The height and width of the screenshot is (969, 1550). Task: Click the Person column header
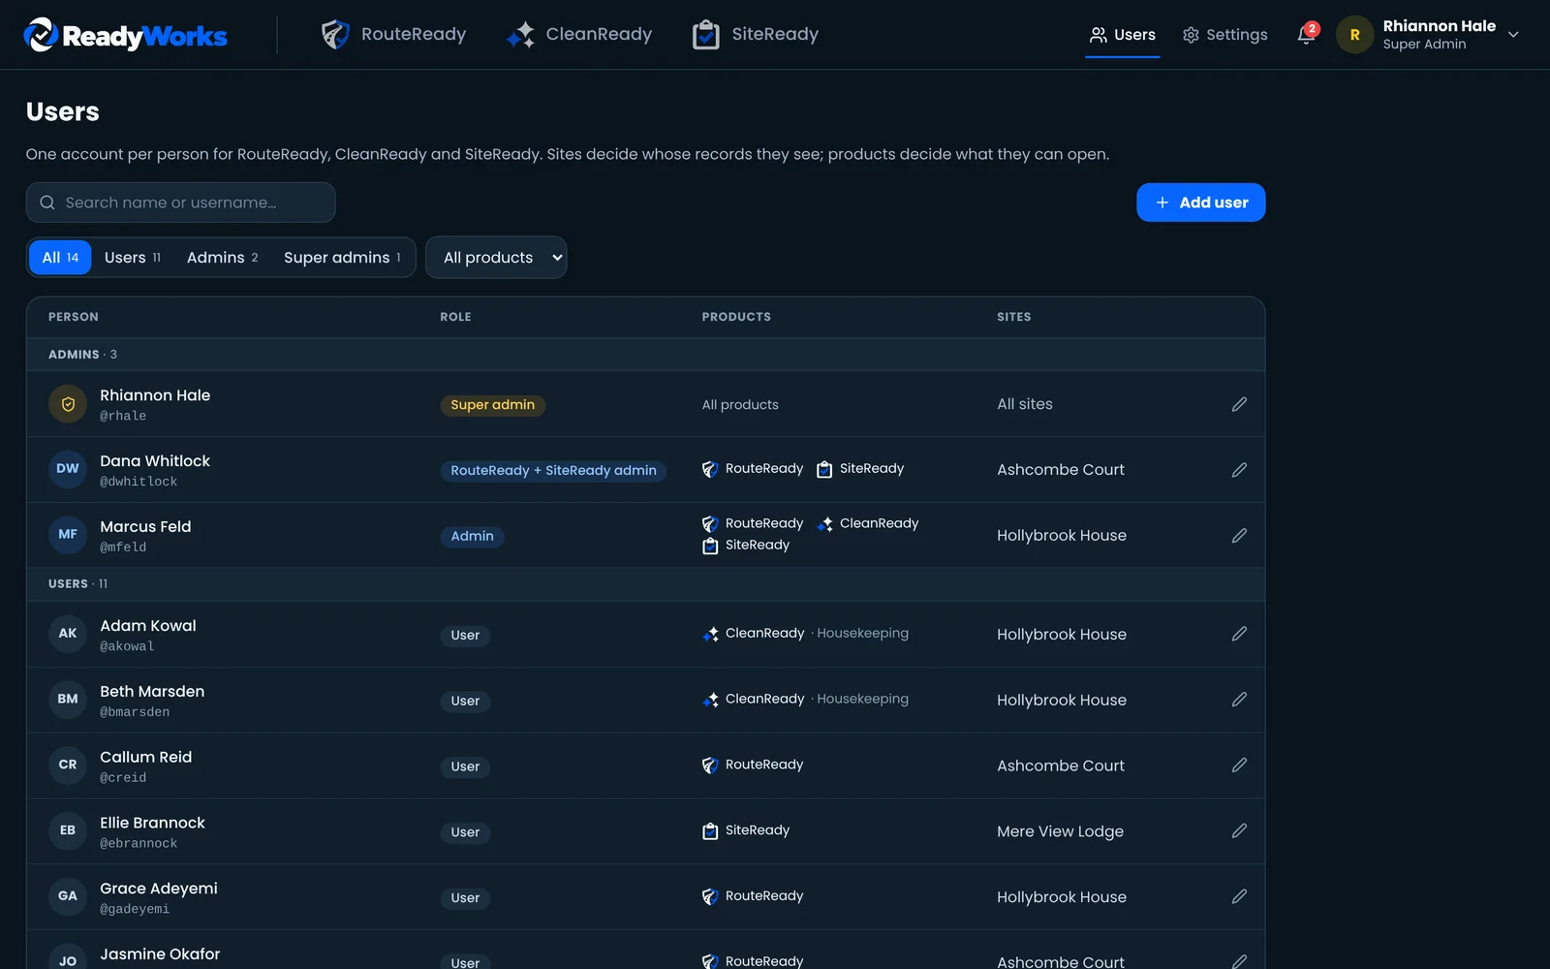click(x=74, y=317)
